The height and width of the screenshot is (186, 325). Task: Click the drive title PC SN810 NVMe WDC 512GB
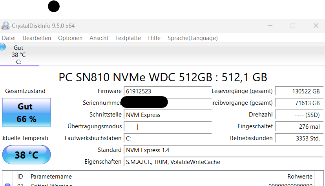click(163, 77)
